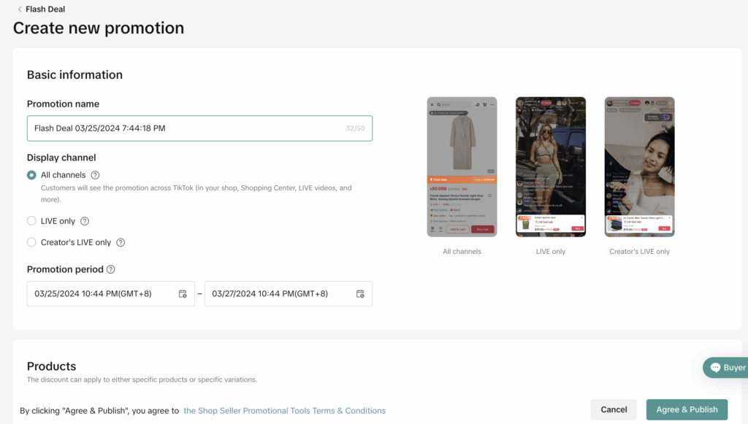Viewport: 748px width, 424px height.
Task: Click help icon beside LIVE only option
Action: pyautogui.click(x=85, y=221)
